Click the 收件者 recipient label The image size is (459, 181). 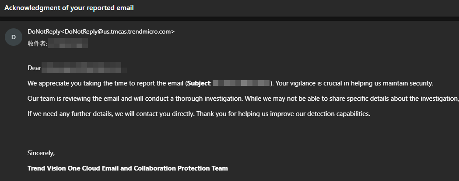click(x=37, y=43)
